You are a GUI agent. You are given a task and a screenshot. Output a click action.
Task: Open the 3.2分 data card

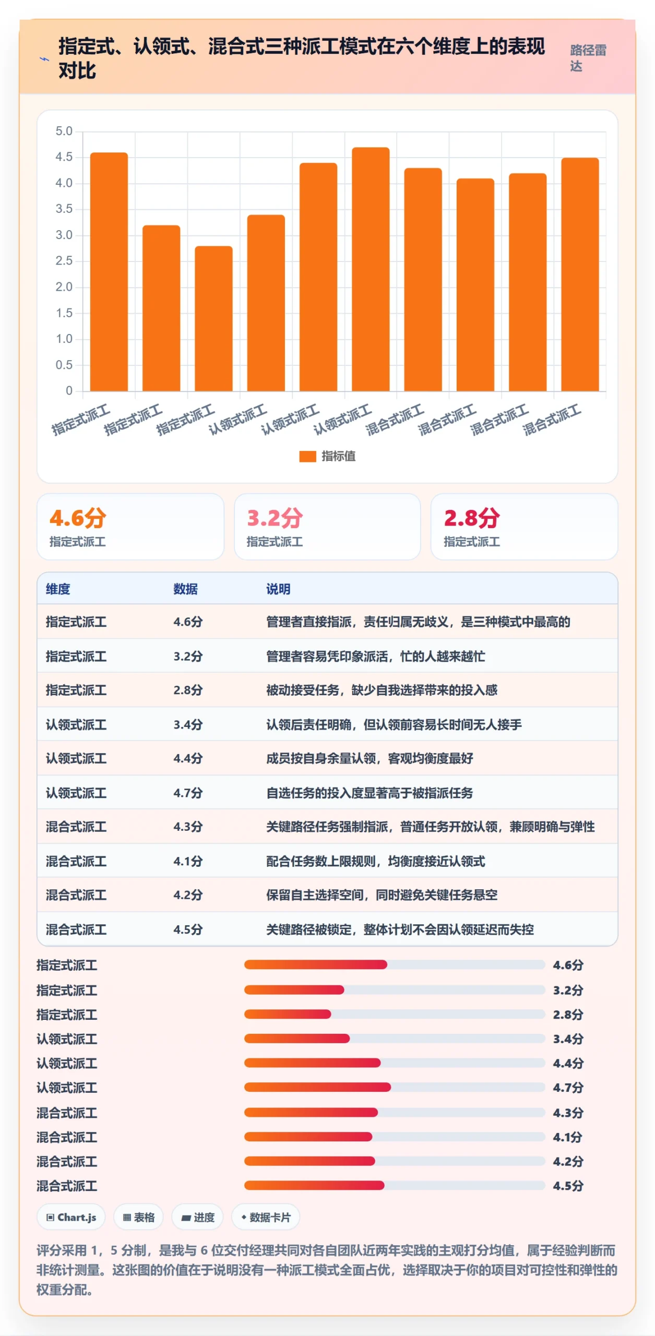point(327,527)
